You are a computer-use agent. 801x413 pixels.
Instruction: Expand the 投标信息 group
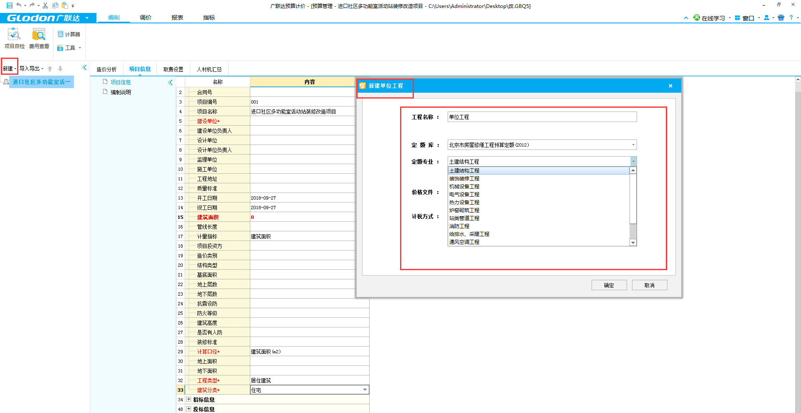(189, 409)
